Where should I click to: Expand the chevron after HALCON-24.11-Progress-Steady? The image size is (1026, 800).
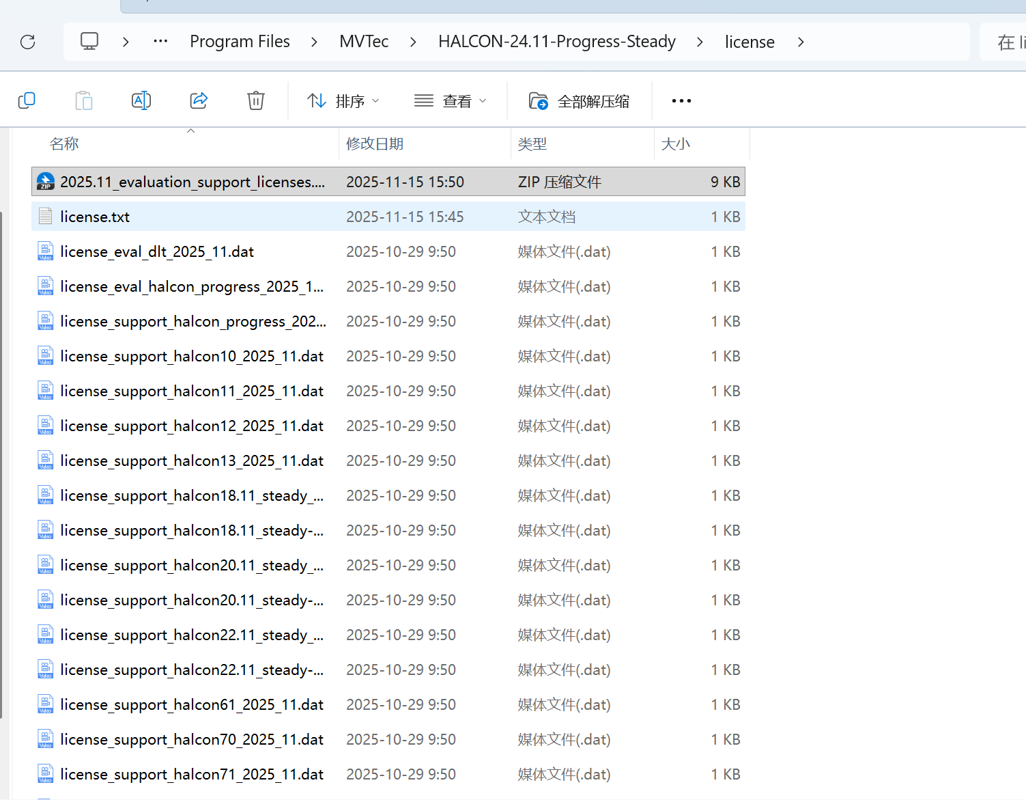[x=700, y=42]
